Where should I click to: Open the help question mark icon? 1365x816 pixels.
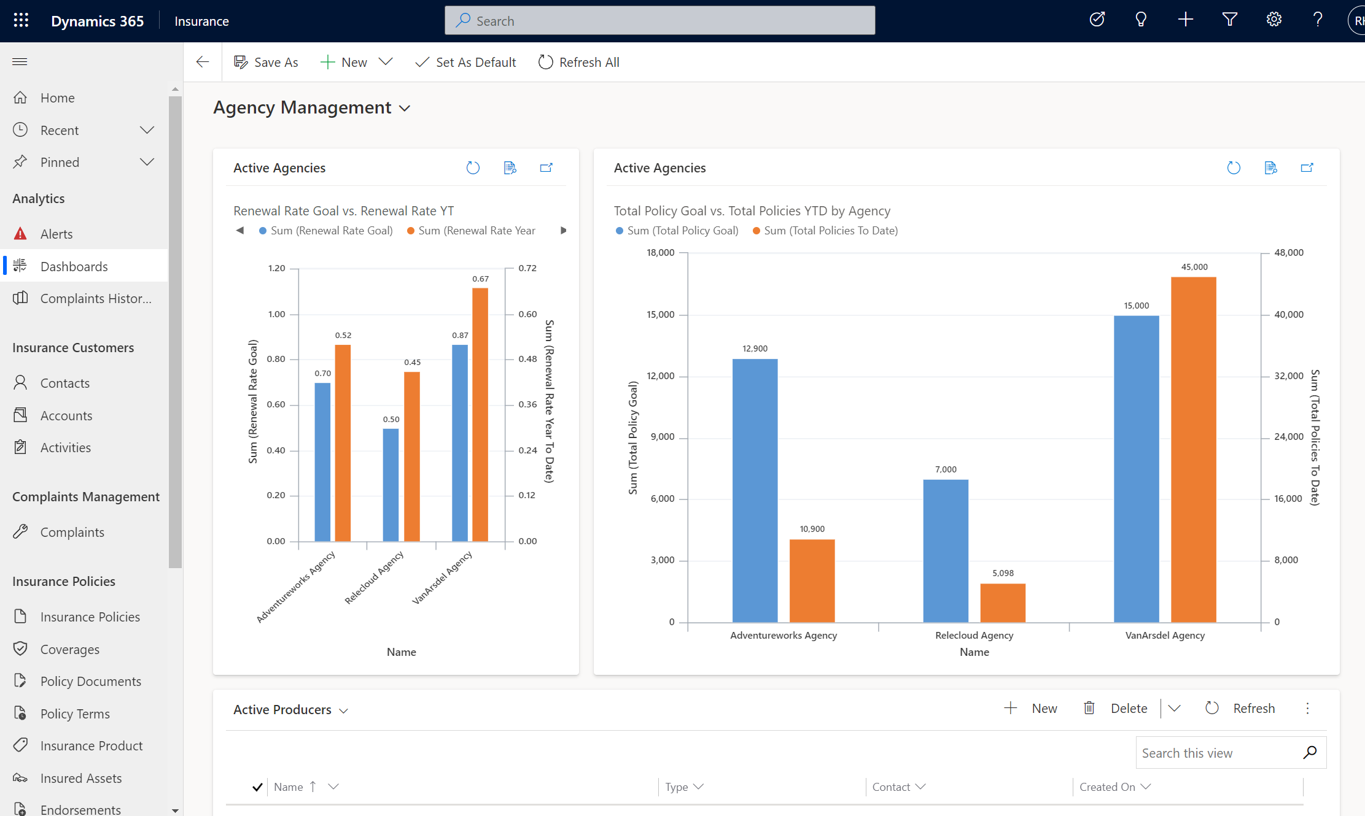pos(1318,20)
